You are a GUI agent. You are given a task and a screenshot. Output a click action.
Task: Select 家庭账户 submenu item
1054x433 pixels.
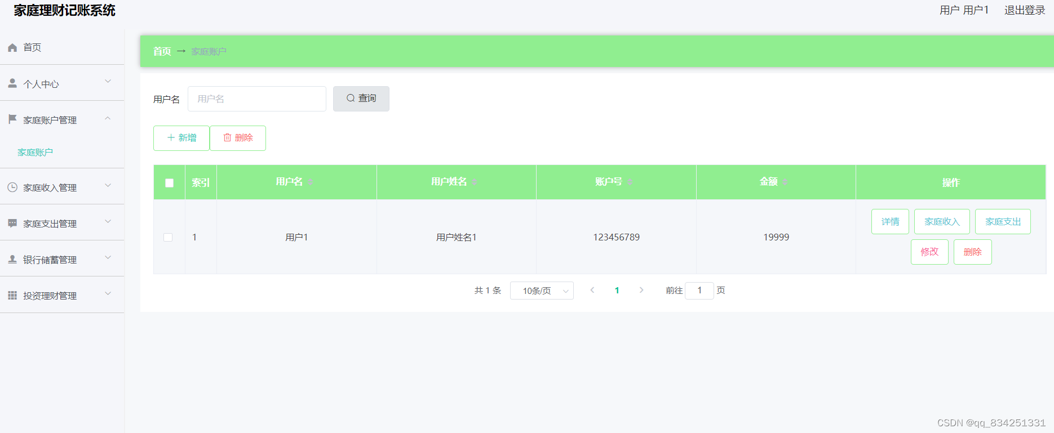click(x=35, y=152)
